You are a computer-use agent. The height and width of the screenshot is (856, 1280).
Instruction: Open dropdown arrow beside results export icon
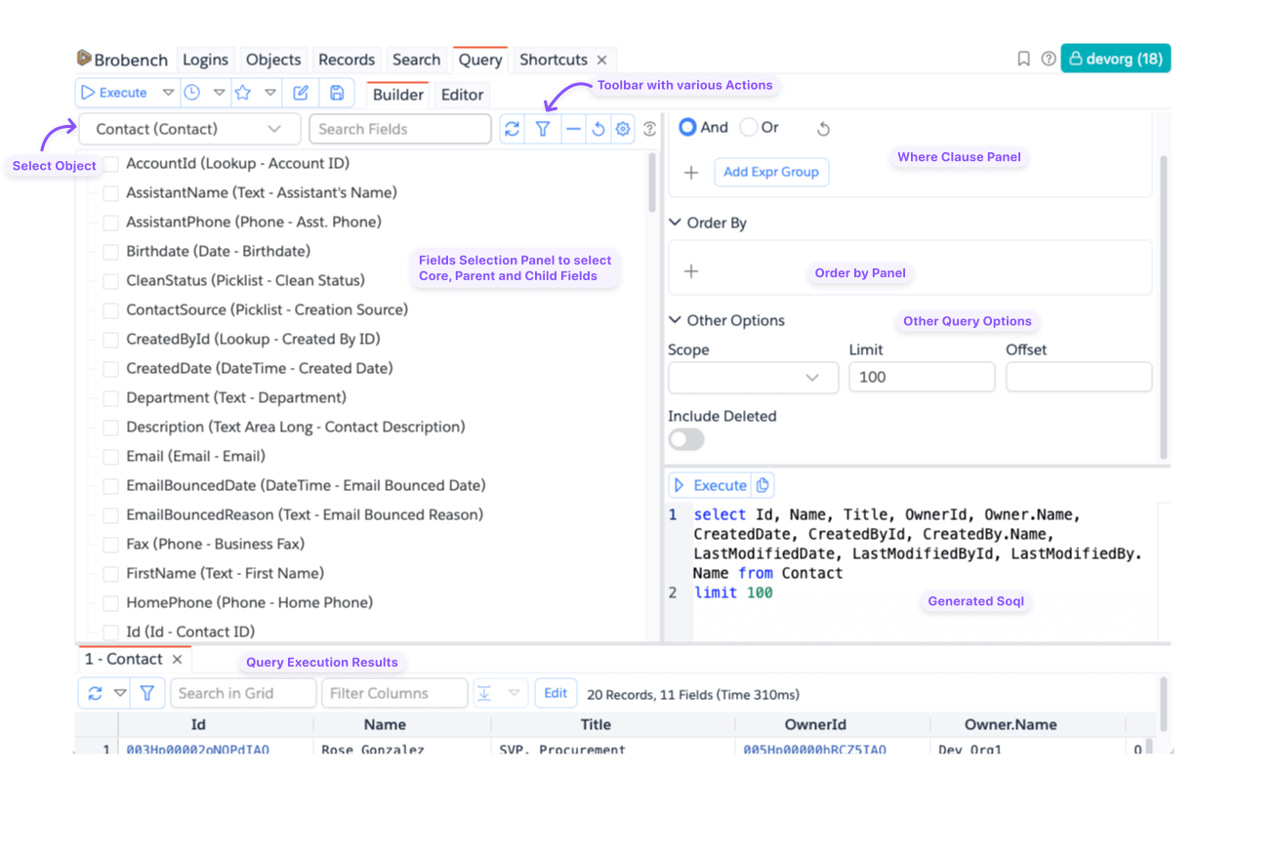click(514, 693)
